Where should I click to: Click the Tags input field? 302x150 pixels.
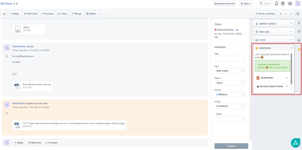tap(230, 58)
